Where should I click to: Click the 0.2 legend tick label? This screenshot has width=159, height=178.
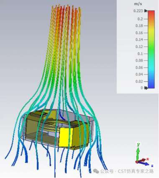[140, 19]
